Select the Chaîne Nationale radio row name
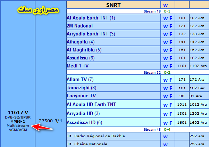Image resolution: width=209 pixels, height=147 pixels. point(91,144)
